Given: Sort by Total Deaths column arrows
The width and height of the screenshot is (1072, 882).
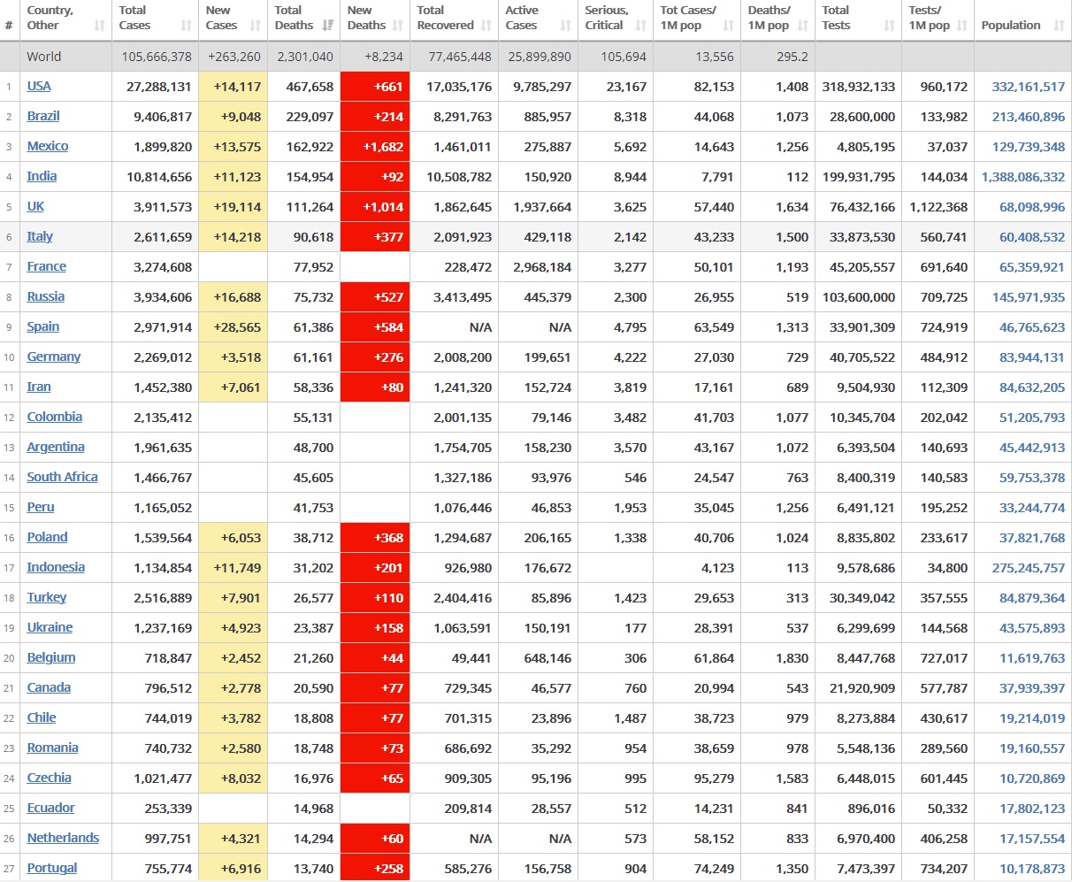Looking at the screenshot, I should pyautogui.click(x=328, y=26).
